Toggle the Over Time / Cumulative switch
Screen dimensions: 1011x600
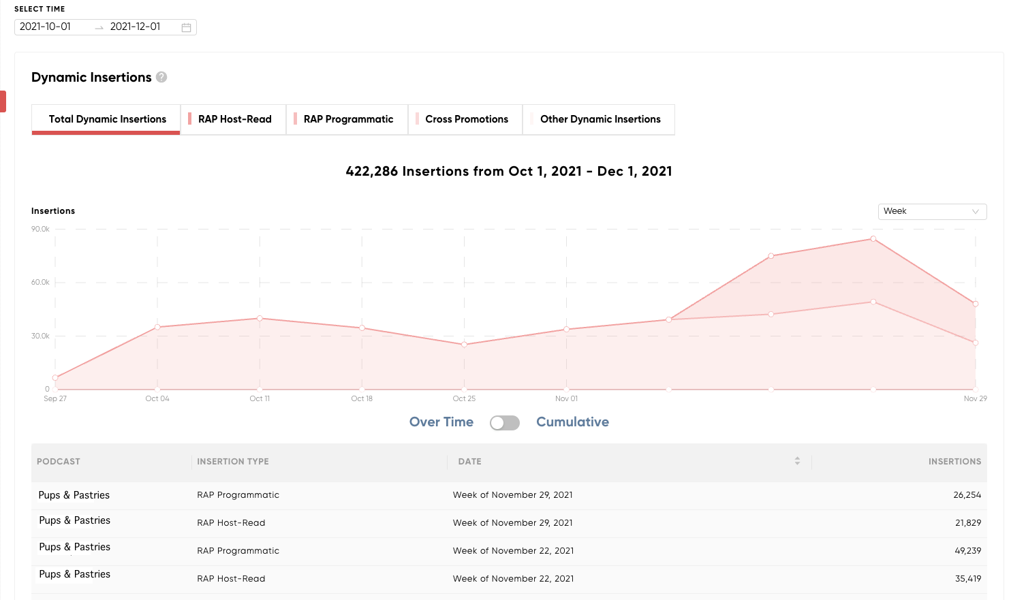click(x=505, y=423)
